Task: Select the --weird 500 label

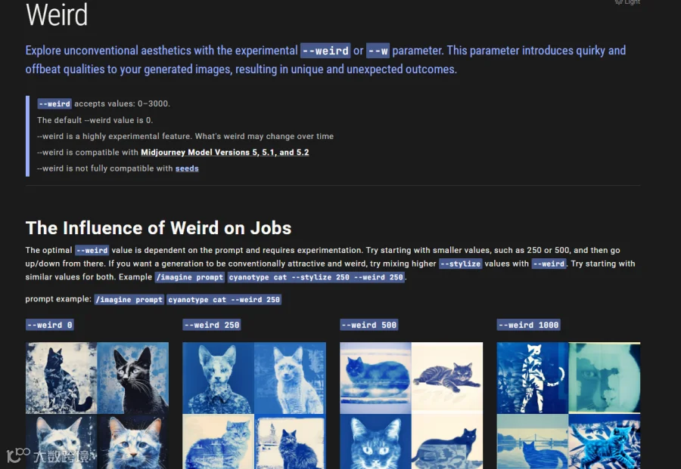Action: tap(368, 325)
